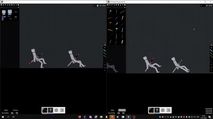Image resolution: width=213 pixels, height=119 pixels.
Task: Click Settings in the left window
Action: tap(6, 110)
